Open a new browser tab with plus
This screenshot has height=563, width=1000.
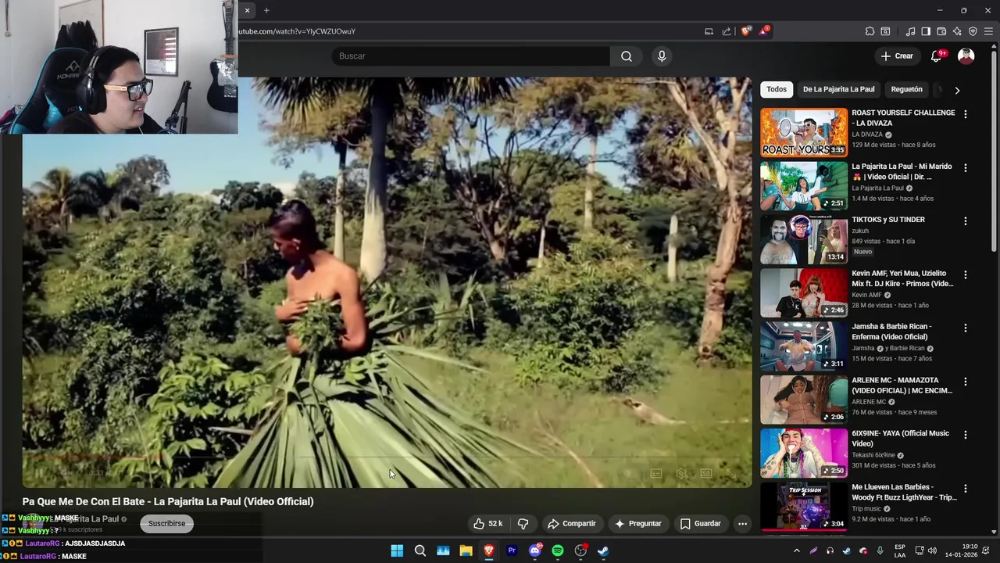point(266,10)
